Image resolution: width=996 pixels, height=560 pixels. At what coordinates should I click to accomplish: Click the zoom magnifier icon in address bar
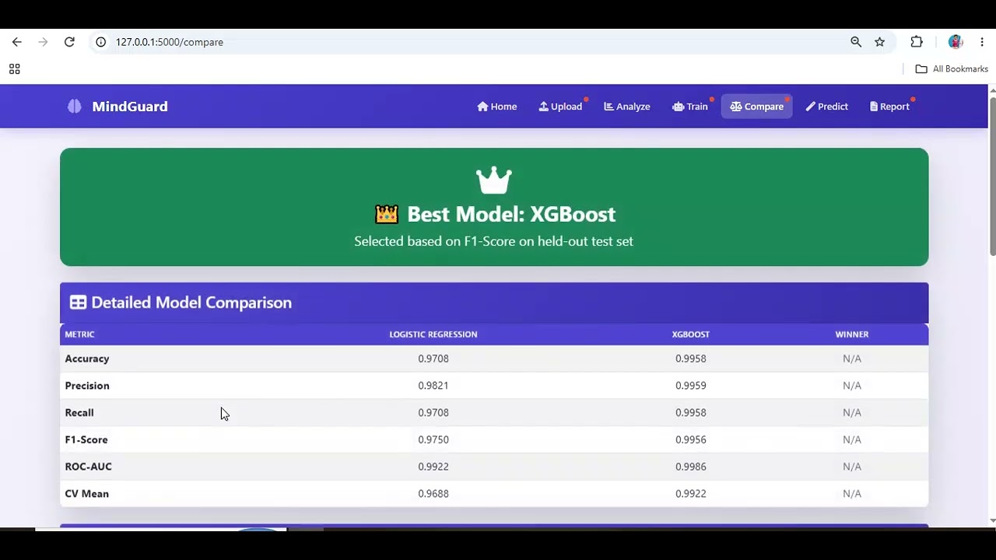coord(856,42)
